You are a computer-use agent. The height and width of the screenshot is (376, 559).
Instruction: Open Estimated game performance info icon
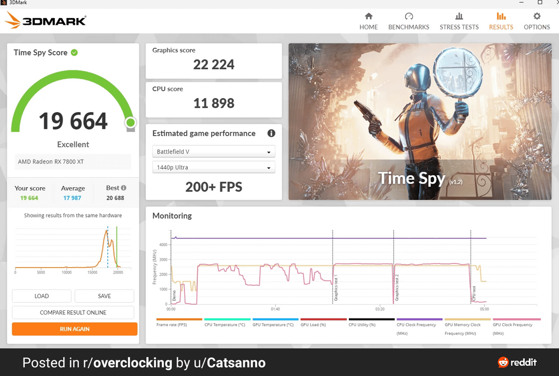click(x=271, y=133)
